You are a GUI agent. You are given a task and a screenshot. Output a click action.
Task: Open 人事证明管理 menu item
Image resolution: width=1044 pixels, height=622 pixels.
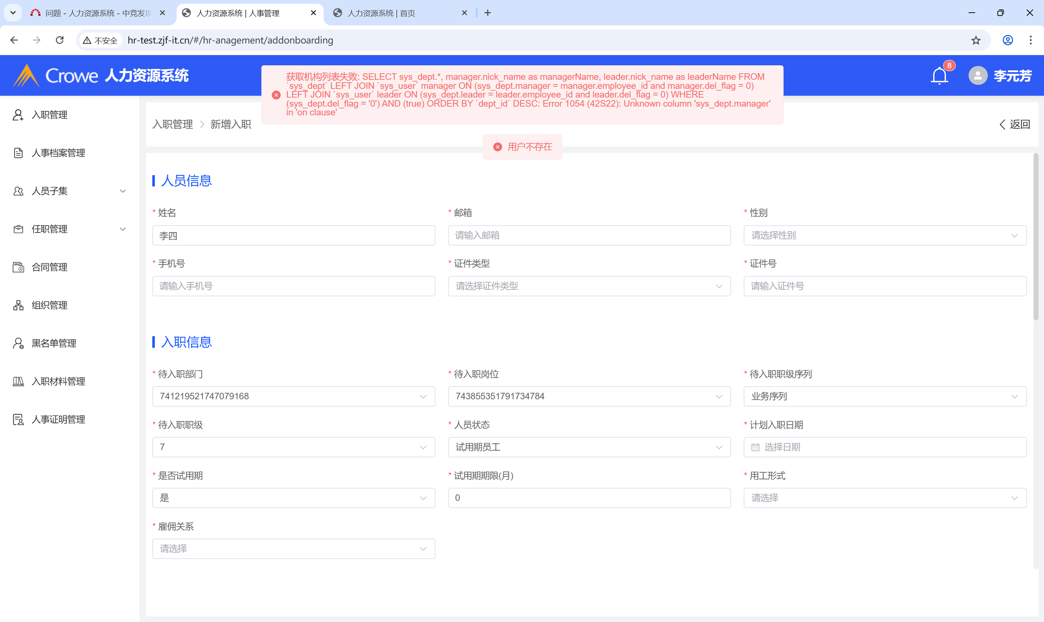(58, 420)
